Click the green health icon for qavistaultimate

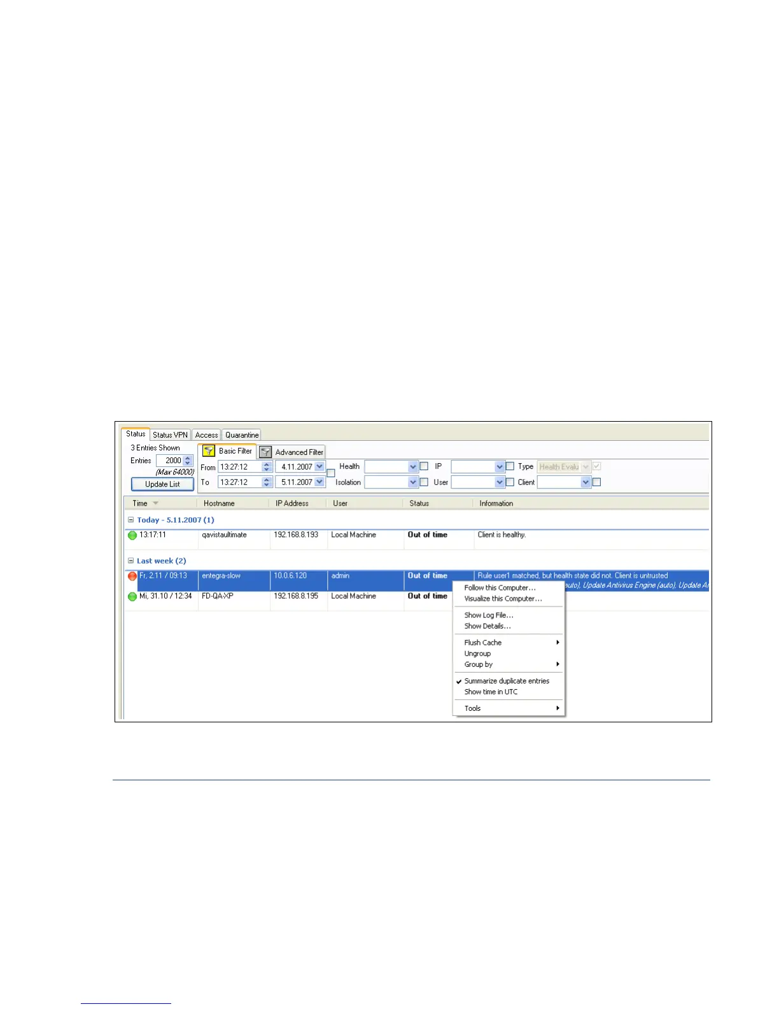(132, 535)
